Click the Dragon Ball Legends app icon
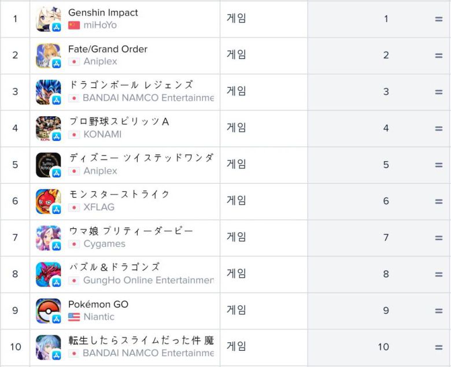 pos(48,92)
